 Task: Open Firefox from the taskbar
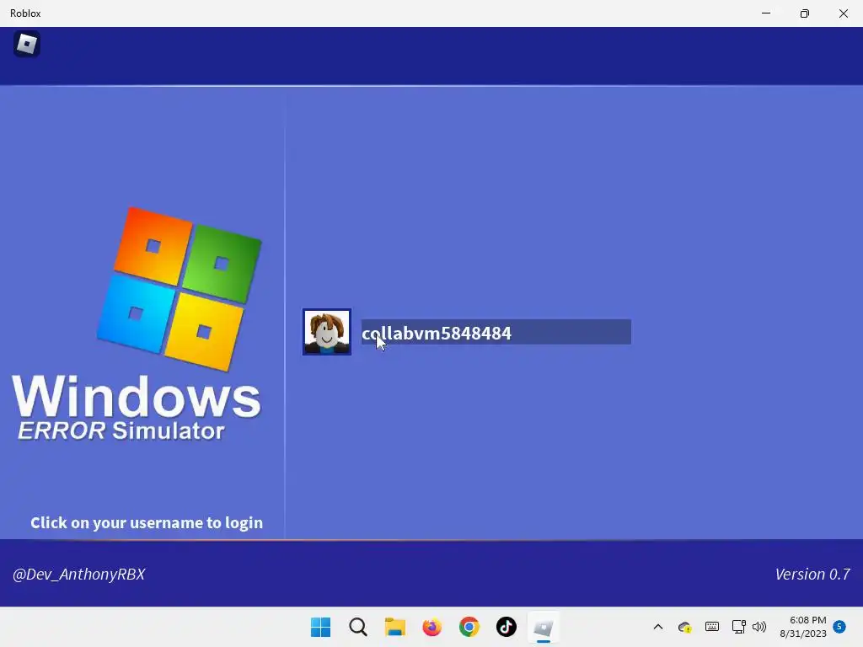pos(432,627)
